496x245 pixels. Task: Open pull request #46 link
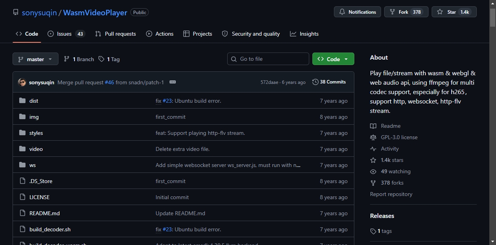pyautogui.click(x=109, y=82)
